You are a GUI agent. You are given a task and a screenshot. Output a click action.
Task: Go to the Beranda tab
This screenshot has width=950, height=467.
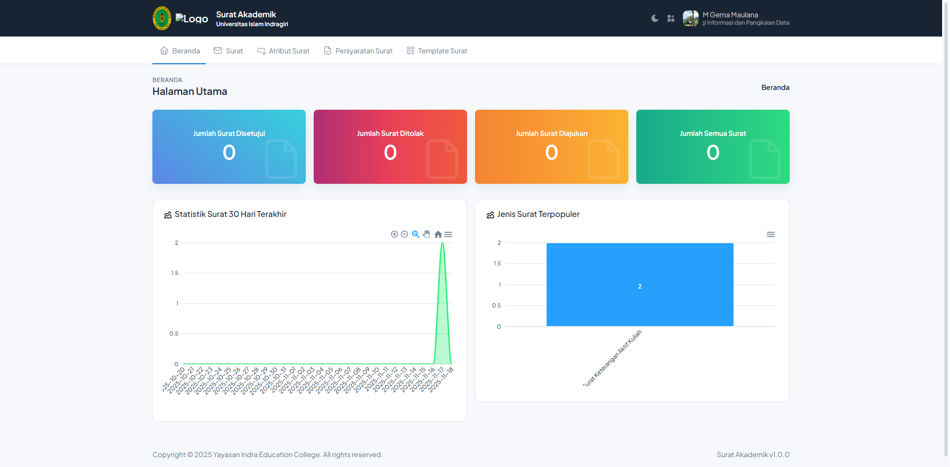click(x=180, y=51)
